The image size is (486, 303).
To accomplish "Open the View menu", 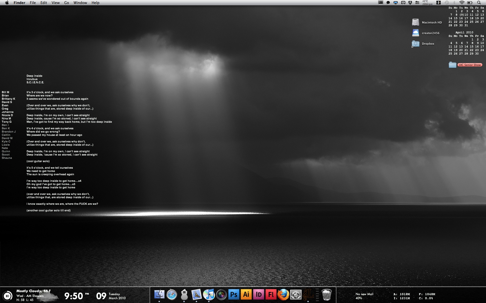I will point(56,3).
